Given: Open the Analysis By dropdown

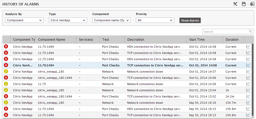Looking at the screenshot, I should coord(24,20).
